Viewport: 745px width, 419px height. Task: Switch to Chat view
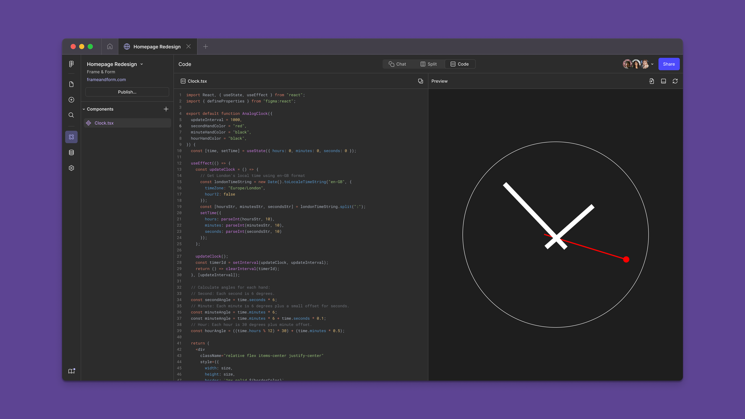point(397,64)
